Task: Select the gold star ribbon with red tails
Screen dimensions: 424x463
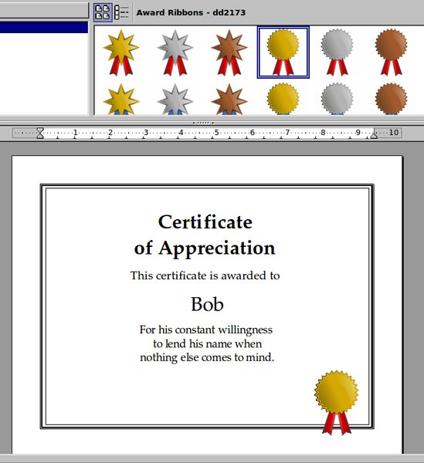Action: (121, 52)
